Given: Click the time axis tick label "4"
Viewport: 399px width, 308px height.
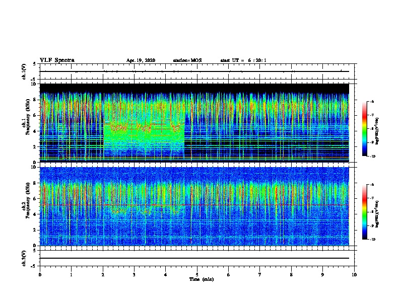Looking at the screenshot, I should 165,275.
